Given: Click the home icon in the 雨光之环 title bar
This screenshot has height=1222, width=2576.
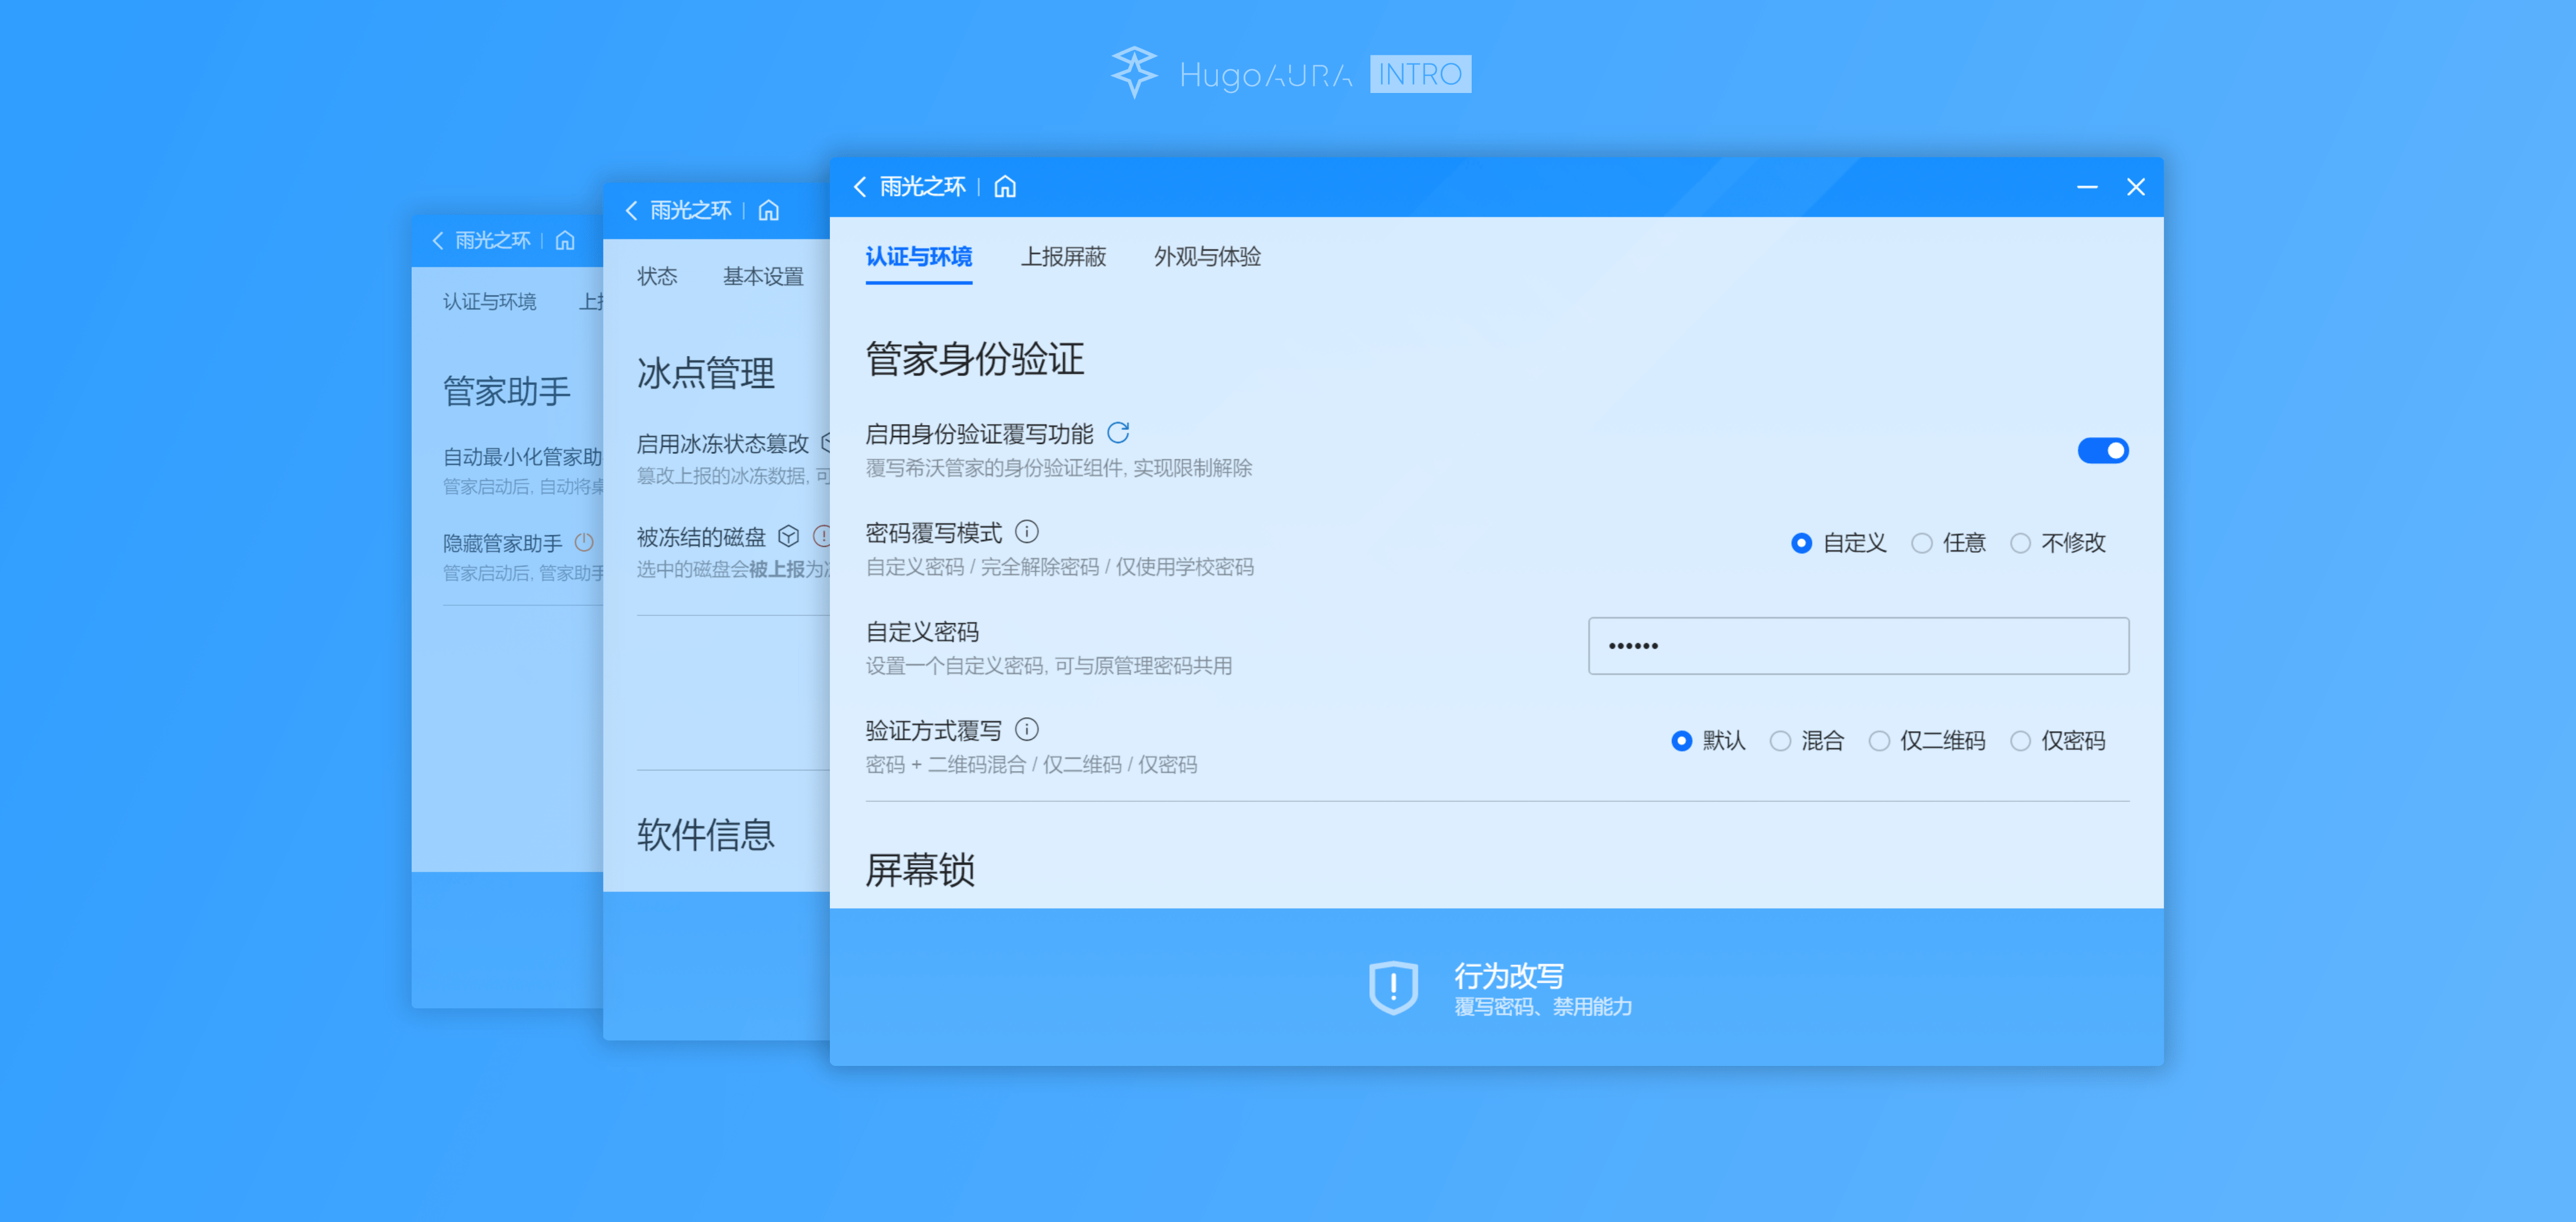Looking at the screenshot, I should (x=1005, y=187).
